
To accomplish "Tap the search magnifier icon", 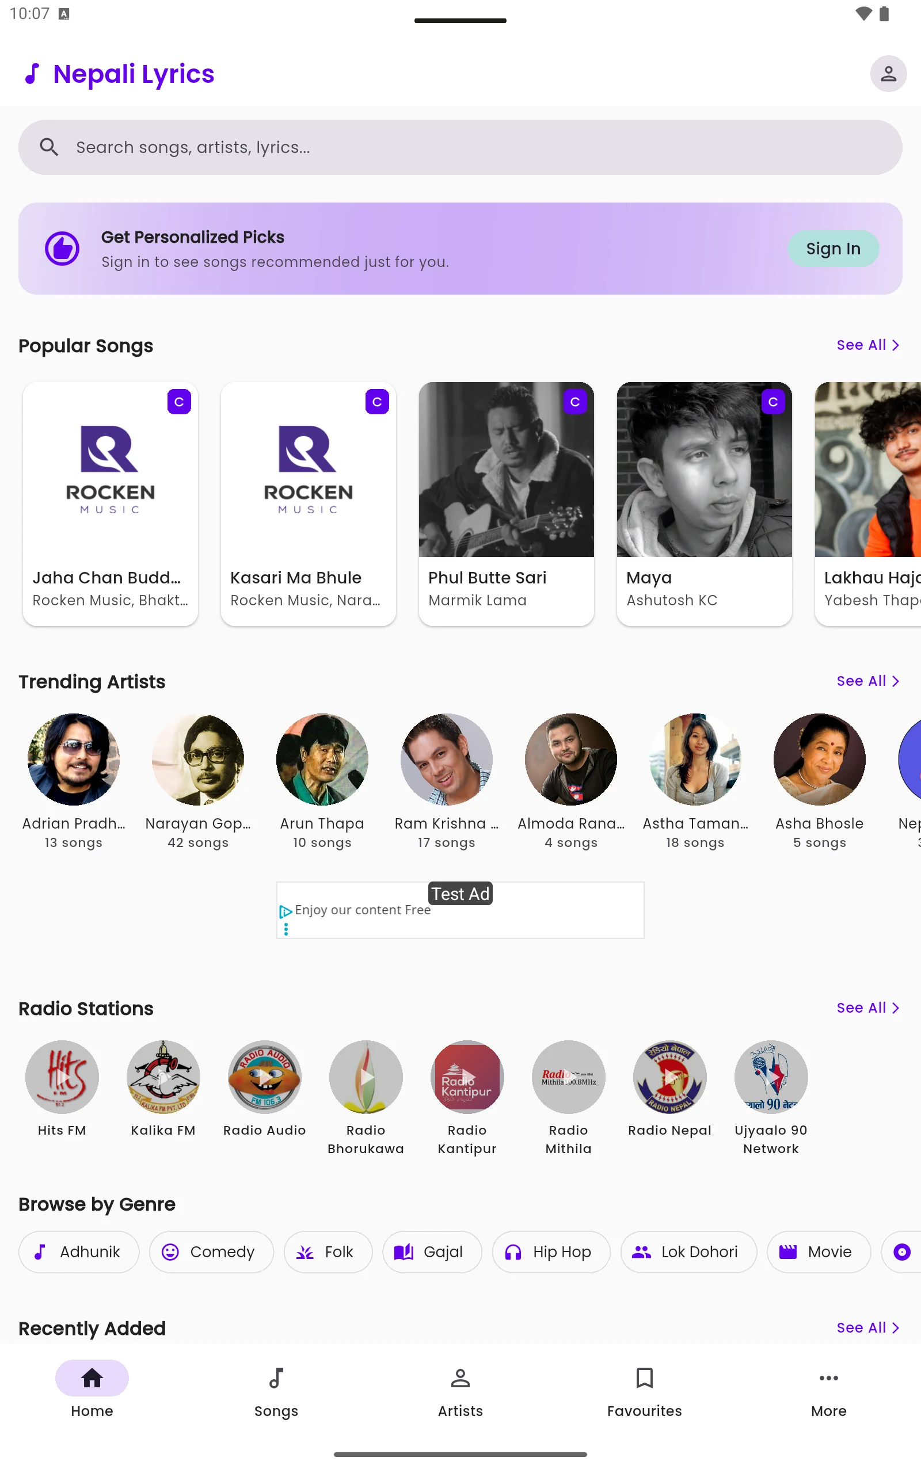I will pyautogui.click(x=49, y=147).
